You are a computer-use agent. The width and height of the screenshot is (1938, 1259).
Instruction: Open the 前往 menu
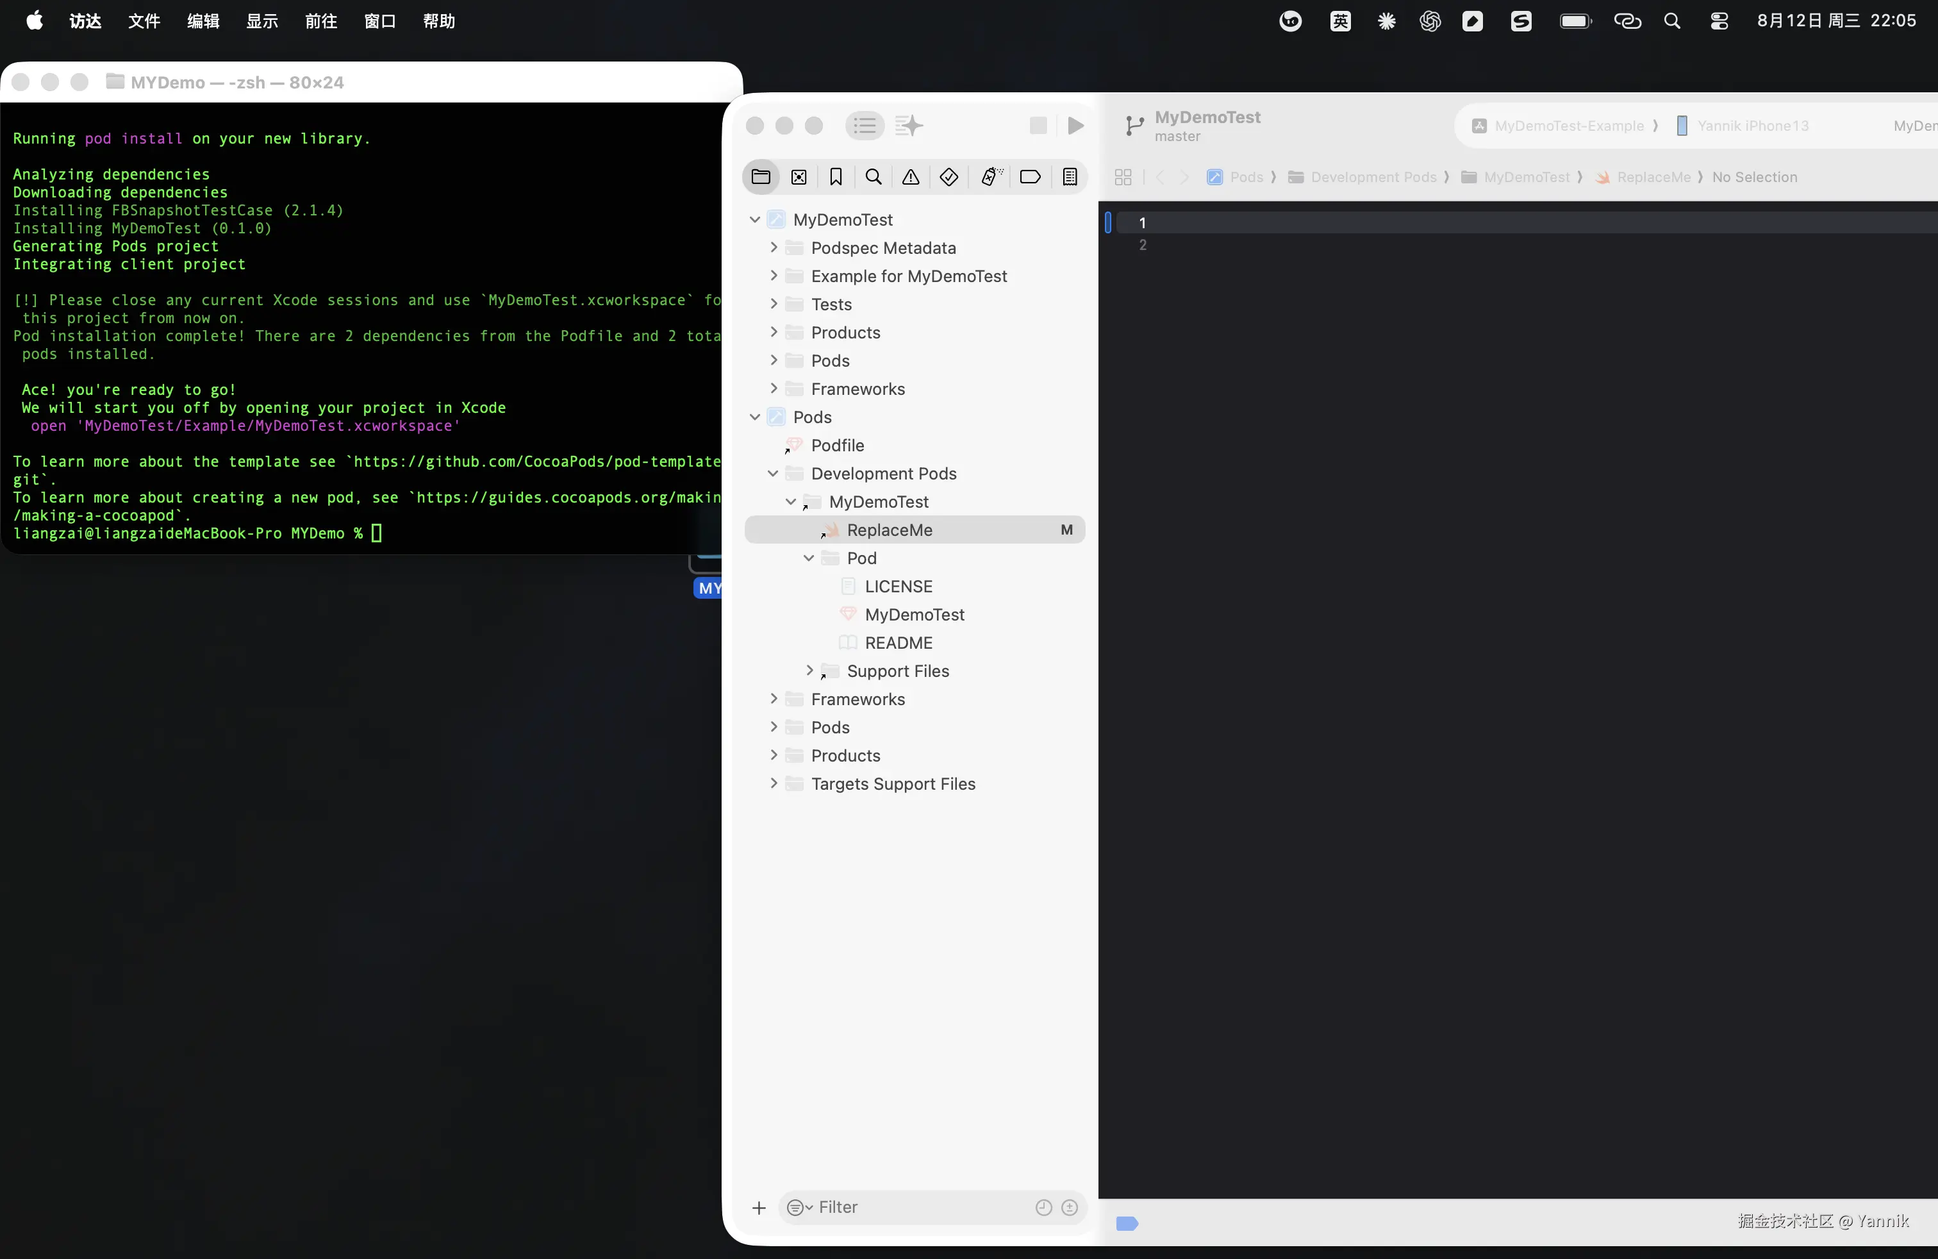(x=321, y=21)
